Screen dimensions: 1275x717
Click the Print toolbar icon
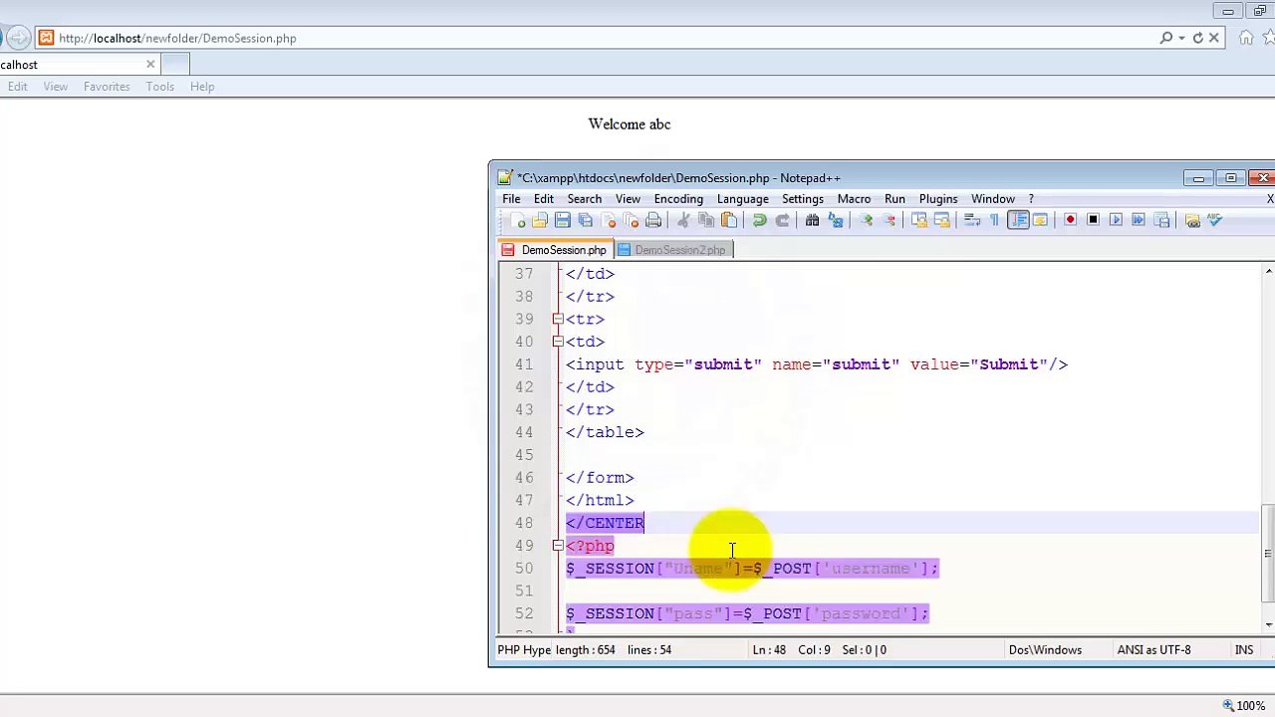point(653,220)
